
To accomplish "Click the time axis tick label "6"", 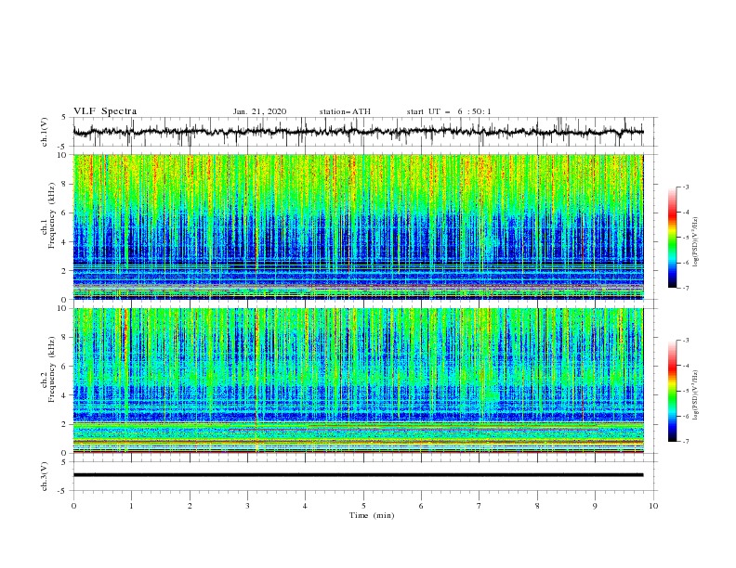I will pos(421,506).
